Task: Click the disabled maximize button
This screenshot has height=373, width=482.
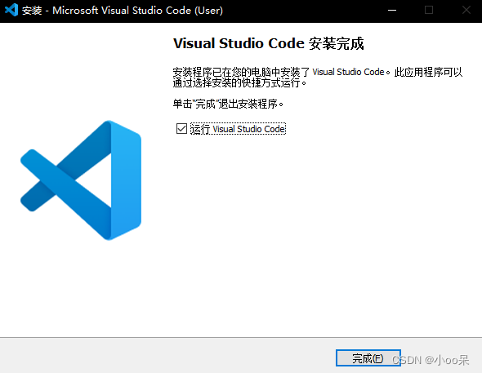Action: click(x=429, y=10)
